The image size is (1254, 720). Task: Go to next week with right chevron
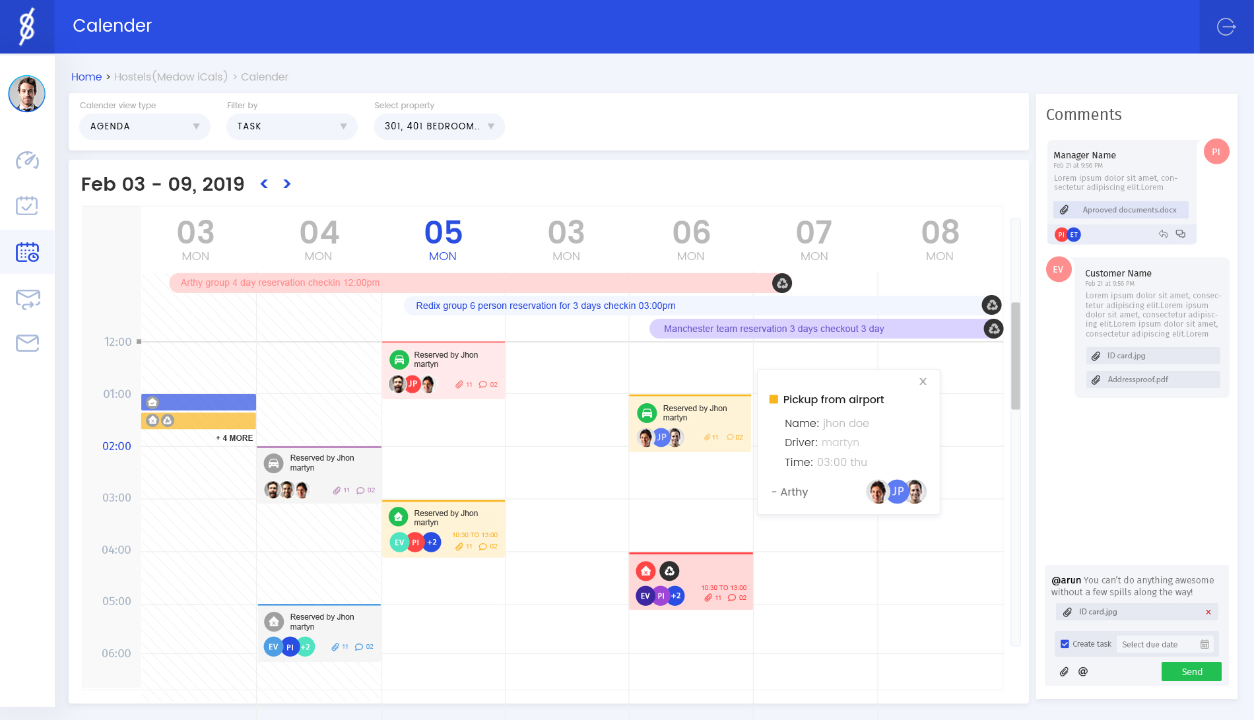click(x=286, y=184)
